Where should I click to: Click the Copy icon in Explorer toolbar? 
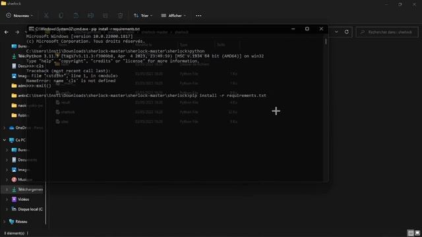[61, 16]
